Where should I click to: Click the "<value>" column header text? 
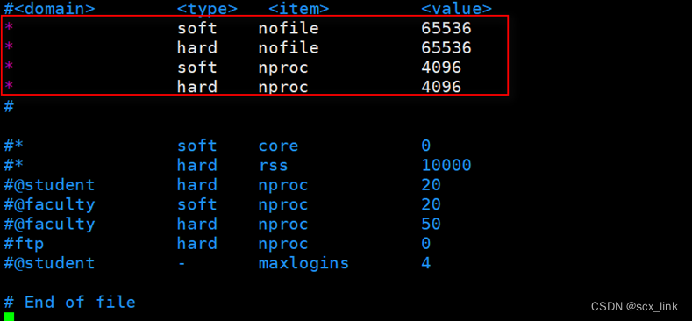(x=456, y=8)
